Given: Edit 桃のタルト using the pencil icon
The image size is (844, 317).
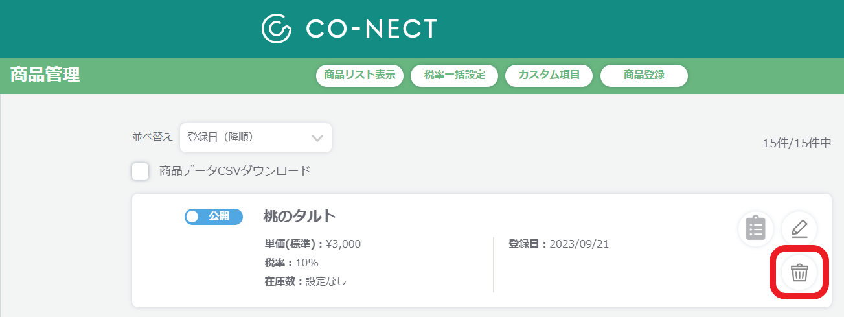Looking at the screenshot, I should 799,229.
